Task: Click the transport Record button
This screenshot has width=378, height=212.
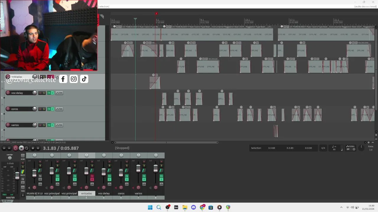Action: tap(15, 148)
